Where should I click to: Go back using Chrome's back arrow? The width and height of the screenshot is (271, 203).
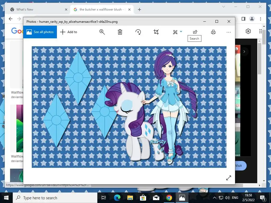(x=11, y=19)
